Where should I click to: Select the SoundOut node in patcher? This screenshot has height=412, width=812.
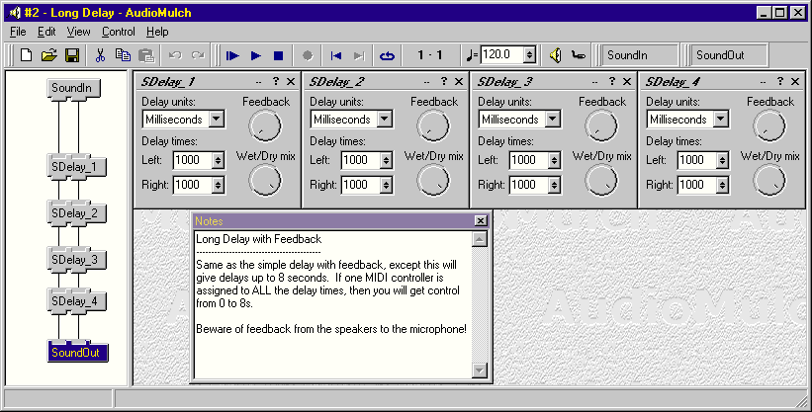point(76,353)
